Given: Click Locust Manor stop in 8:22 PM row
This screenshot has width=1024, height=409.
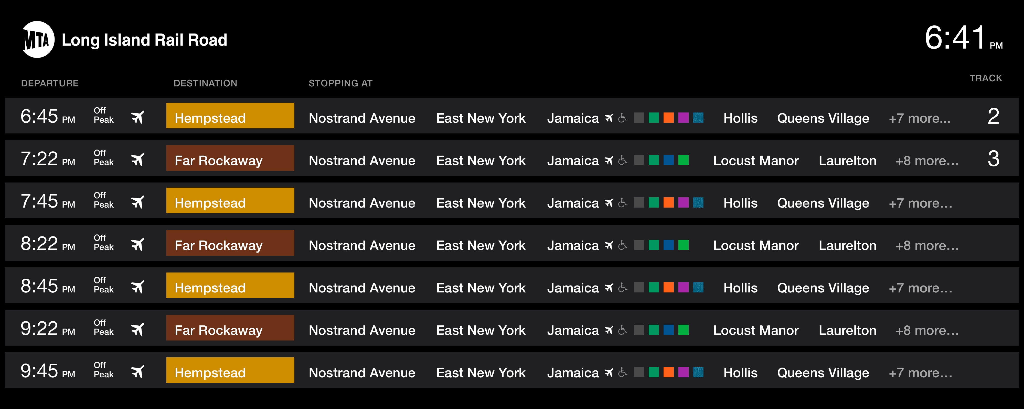Looking at the screenshot, I should tap(756, 245).
